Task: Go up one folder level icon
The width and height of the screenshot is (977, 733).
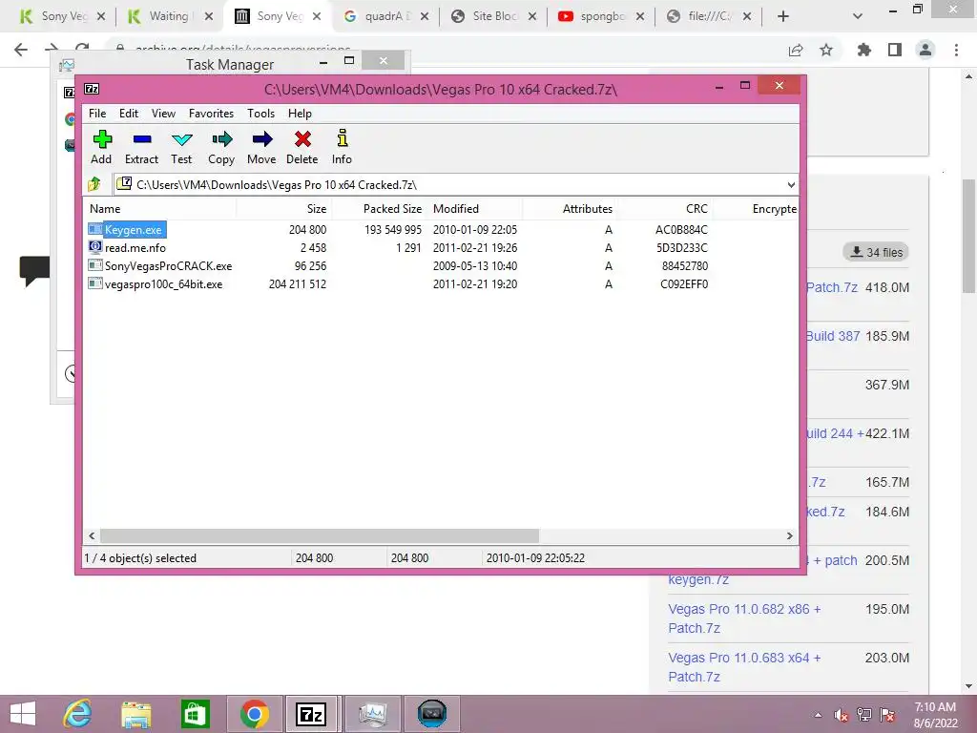Action: (x=94, y=184)
